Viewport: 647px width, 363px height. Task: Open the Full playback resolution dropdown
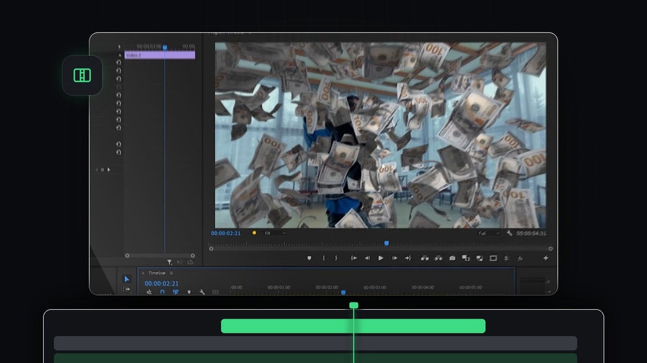point(489,233)
